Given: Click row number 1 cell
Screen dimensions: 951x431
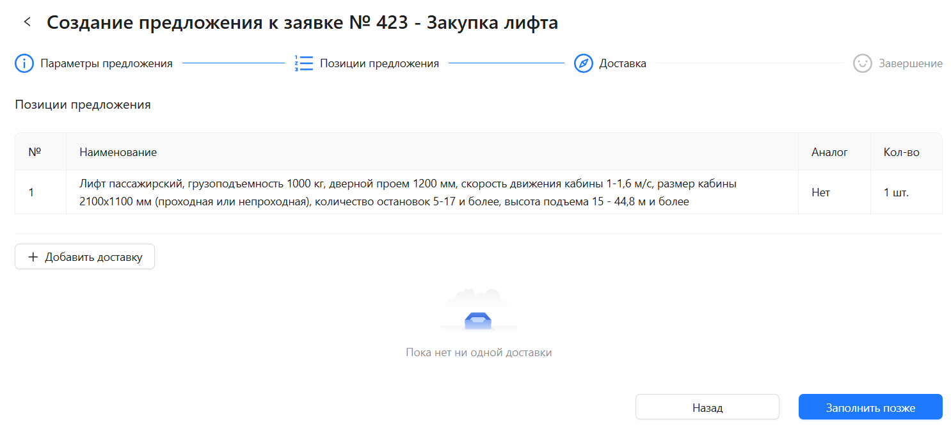Looking at the screenshot, I should click(41, 192).
